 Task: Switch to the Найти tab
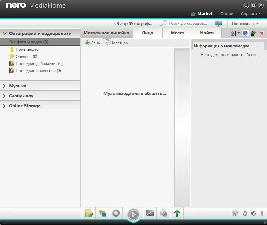pos(207,33)
